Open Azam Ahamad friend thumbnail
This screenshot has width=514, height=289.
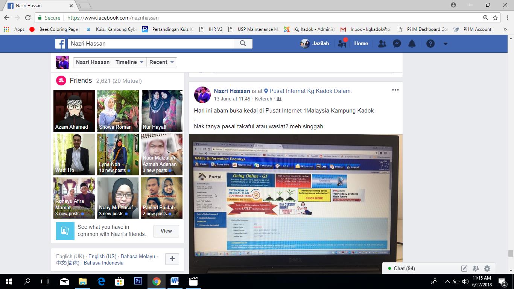[x=74, y=111]
